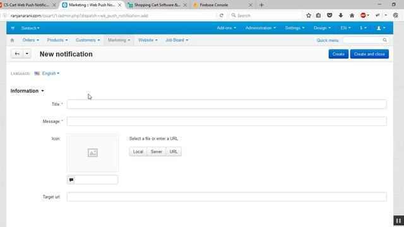This screenshot has width=404, height=227.
Task: Open the browser downloads arrow
Action: tap(341, 15)
